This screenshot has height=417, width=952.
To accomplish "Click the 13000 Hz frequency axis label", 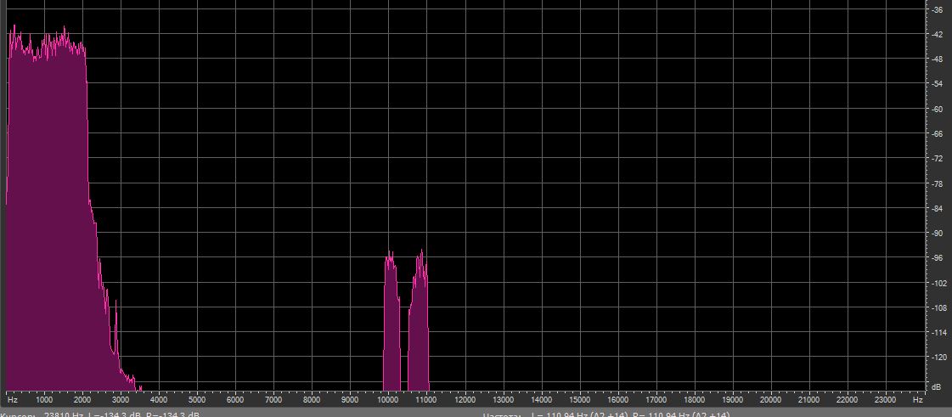I will [x=503, y=401].
